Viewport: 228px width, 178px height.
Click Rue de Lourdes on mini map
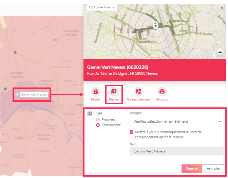203,34
